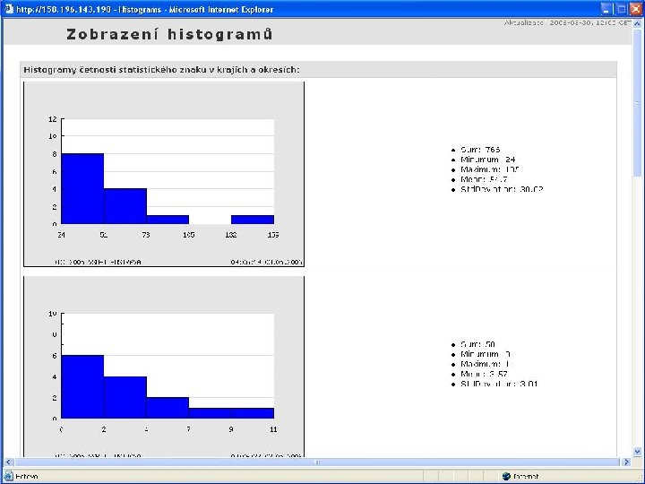Click the window title text 'Histograms - Microsoft Internet Explorer'
645x484 pixels.
point(196,10)
